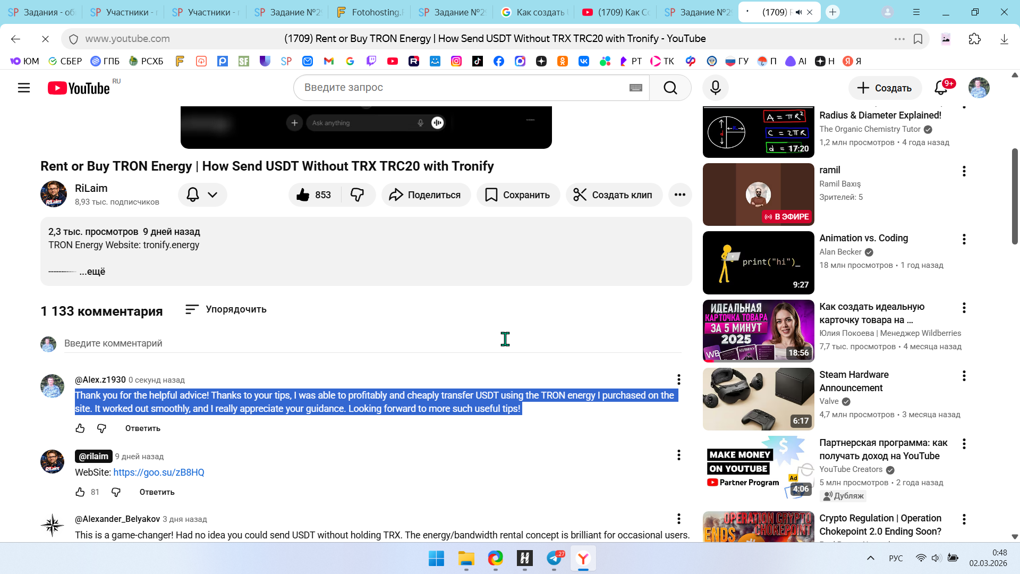
Task: Open the Animation vs. Coding video thumbnail
Action: (758, 263)
